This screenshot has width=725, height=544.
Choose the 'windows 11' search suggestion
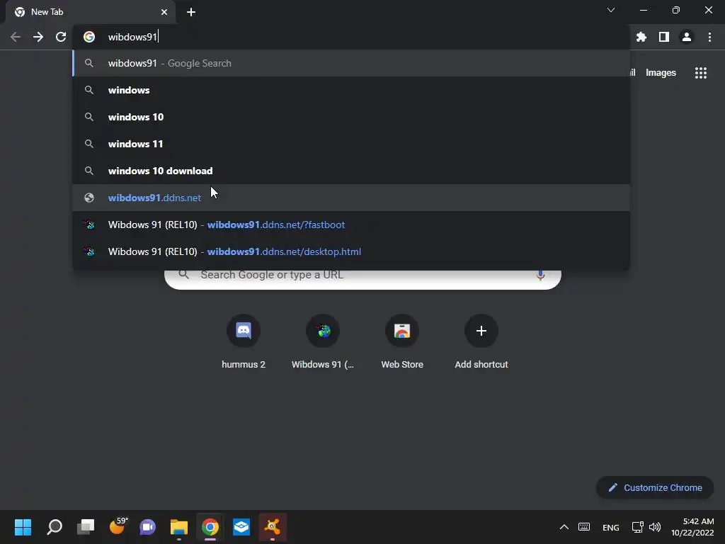tap(351, 144)
